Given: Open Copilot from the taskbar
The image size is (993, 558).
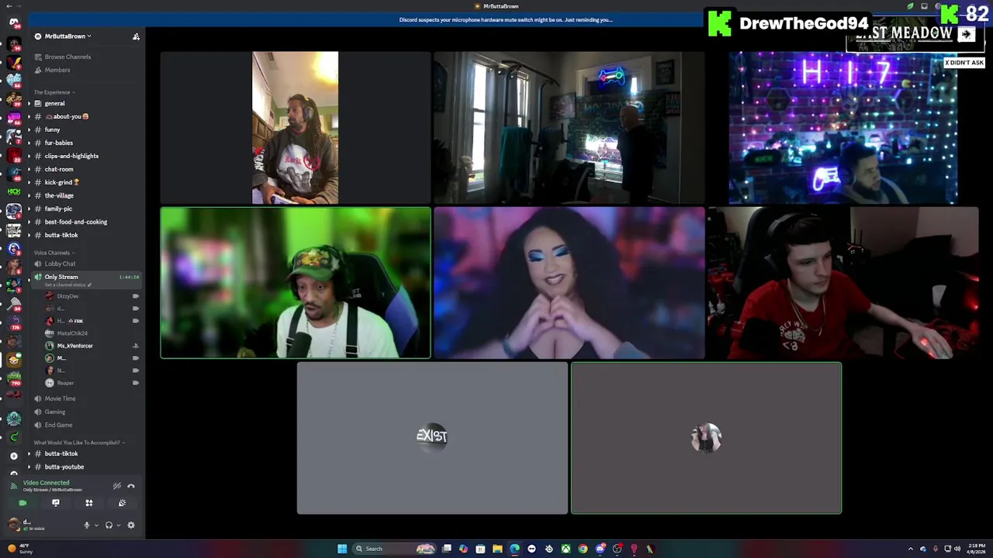Looking at the screenshot, I should (464, 549).
